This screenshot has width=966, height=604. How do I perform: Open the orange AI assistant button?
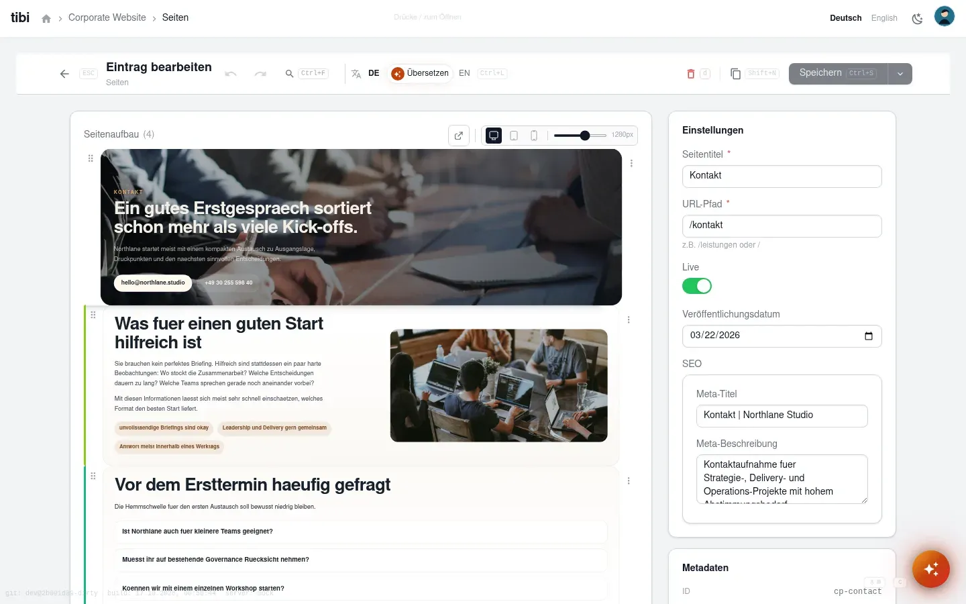point(931,569)
